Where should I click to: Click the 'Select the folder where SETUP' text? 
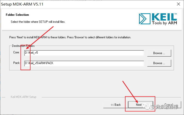tap(38, 22)
